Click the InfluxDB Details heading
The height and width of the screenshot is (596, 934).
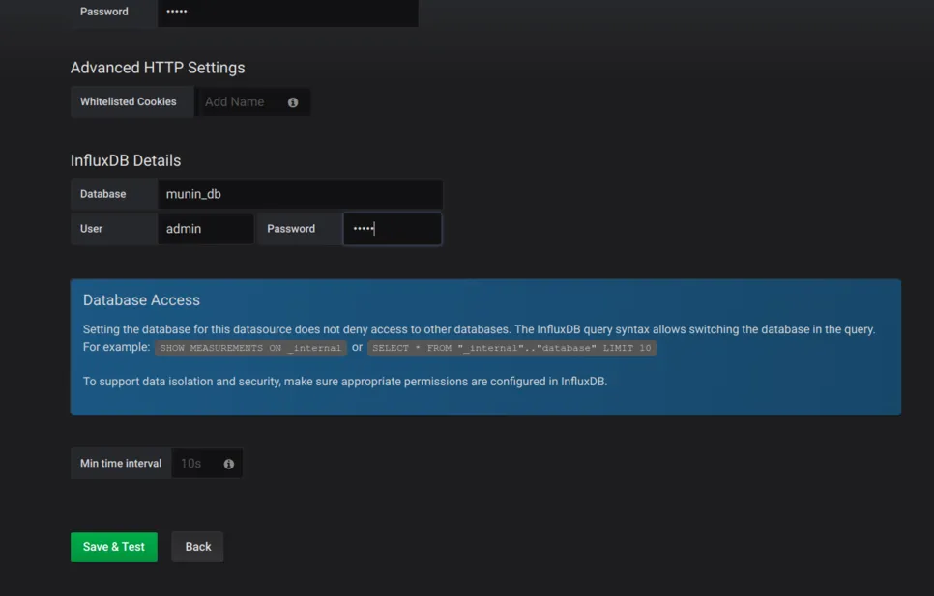(x=126, y=160)
